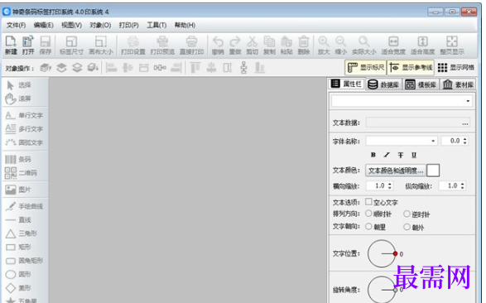Select 朝里 facing inward radio button

click(368, 227)
